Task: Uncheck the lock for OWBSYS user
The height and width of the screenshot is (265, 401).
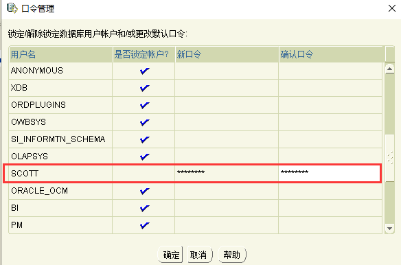Action: (144, 122)
